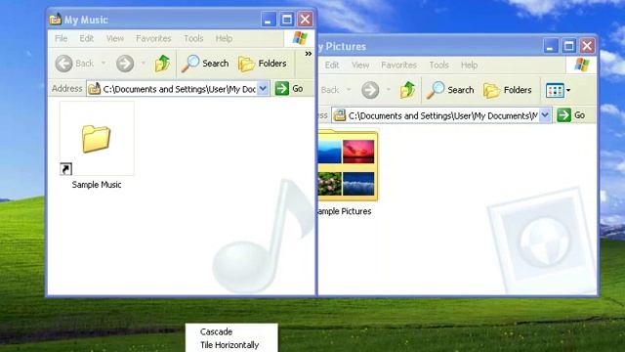Choose Tile Horizontally from the context menu
This screenshot has width=625, height=352.
[x=229, y=345]
